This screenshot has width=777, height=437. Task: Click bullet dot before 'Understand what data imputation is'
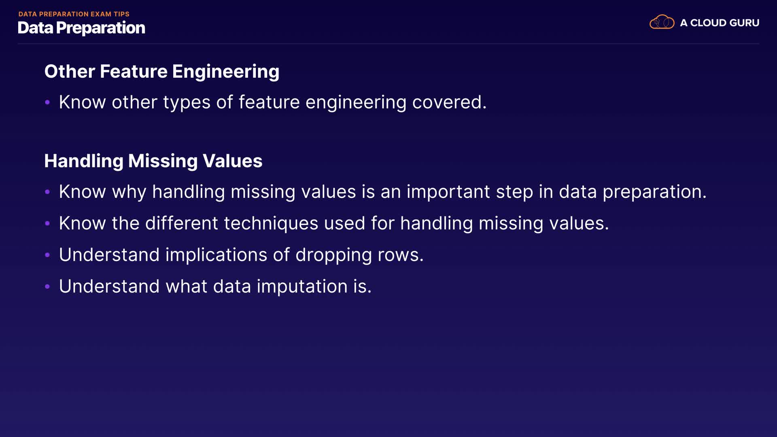point(47,286)
